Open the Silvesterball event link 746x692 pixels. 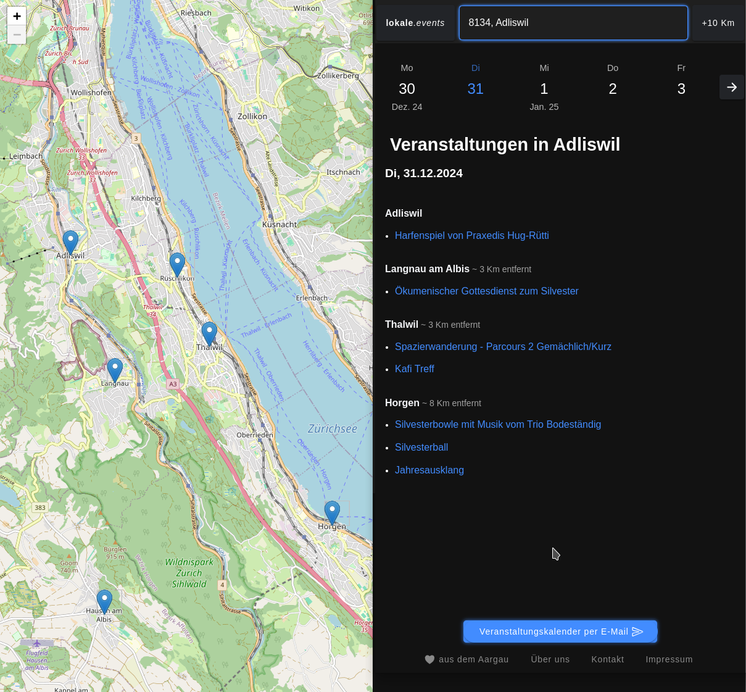click(x=421, y=447)
